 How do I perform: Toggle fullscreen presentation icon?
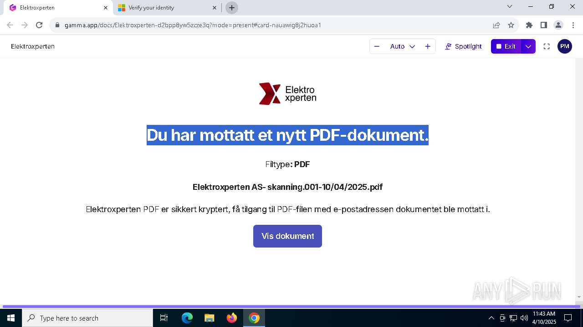point(547,46)
